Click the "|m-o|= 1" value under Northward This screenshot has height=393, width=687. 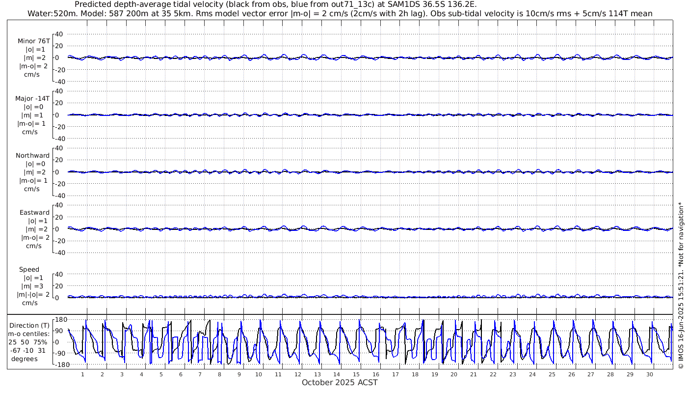[33, 180]
